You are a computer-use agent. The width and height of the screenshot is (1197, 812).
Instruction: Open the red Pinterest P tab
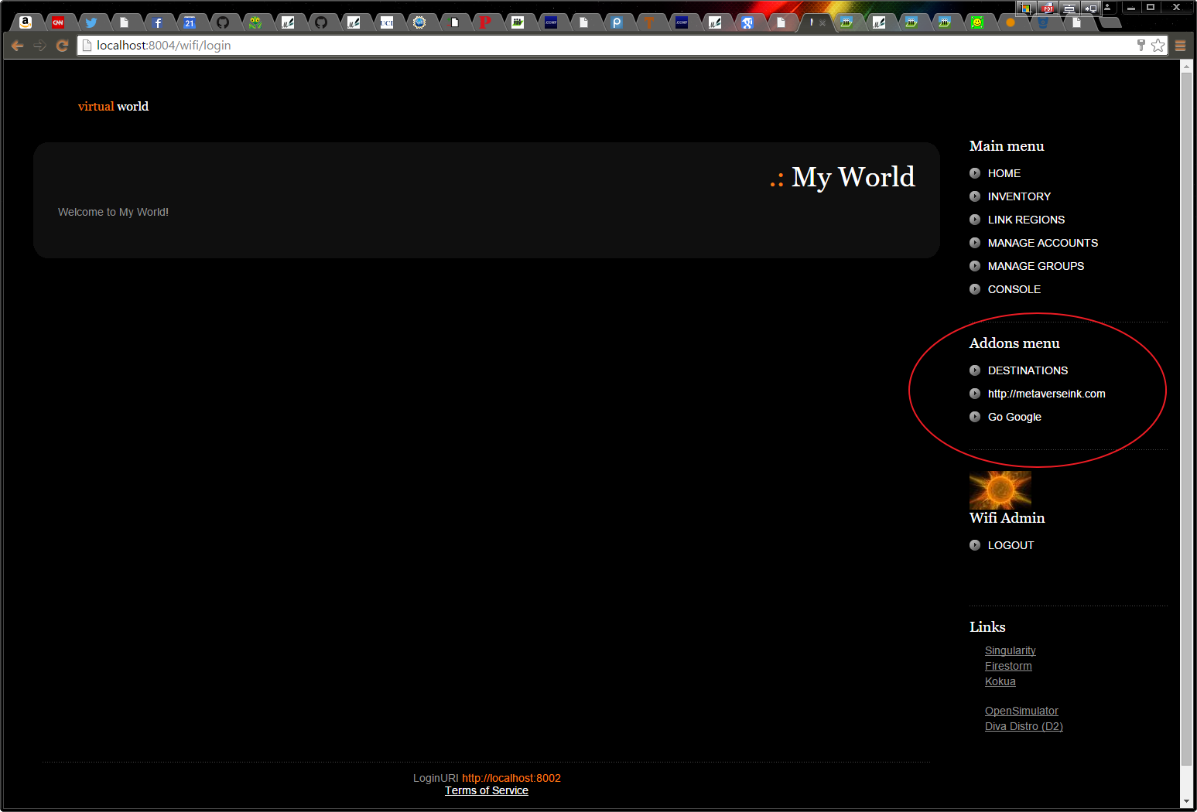[x=485, y=22]
